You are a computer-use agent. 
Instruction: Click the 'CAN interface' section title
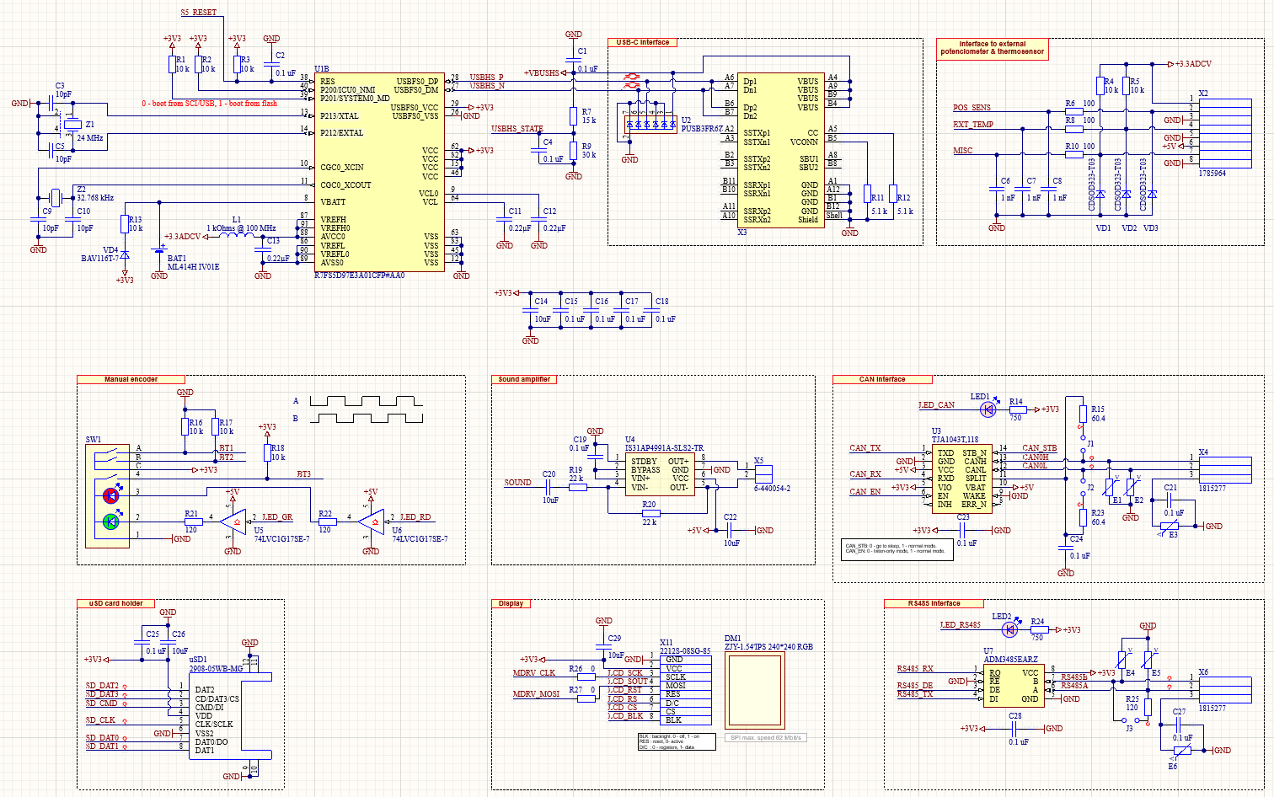pyautogui.click(x=882, y=379)
